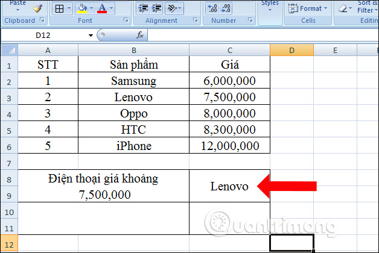Click the iPhone cell
This screenshot has height=253, width=379.
click(x=133, y=146)
